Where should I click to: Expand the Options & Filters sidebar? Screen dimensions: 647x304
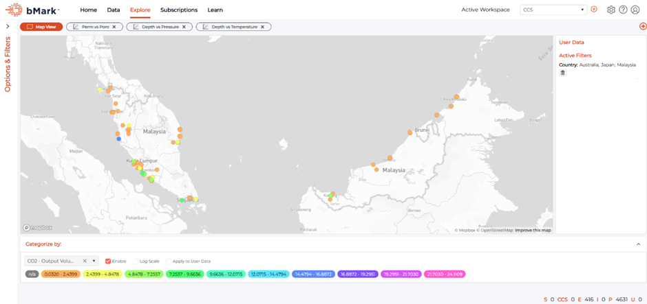pos(8,26)
